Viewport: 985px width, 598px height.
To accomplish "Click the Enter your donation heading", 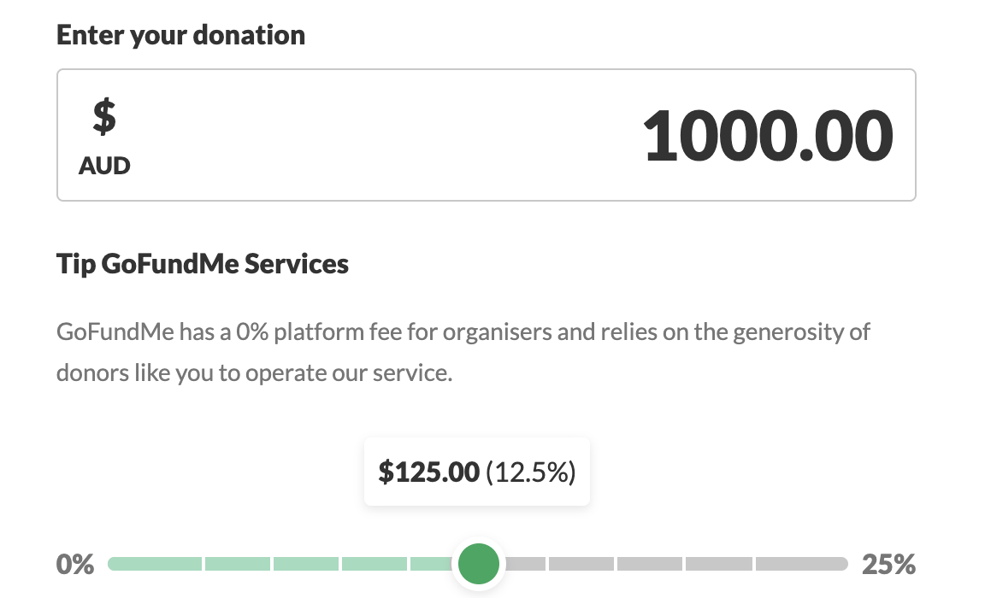I will (x=181, y=35).
